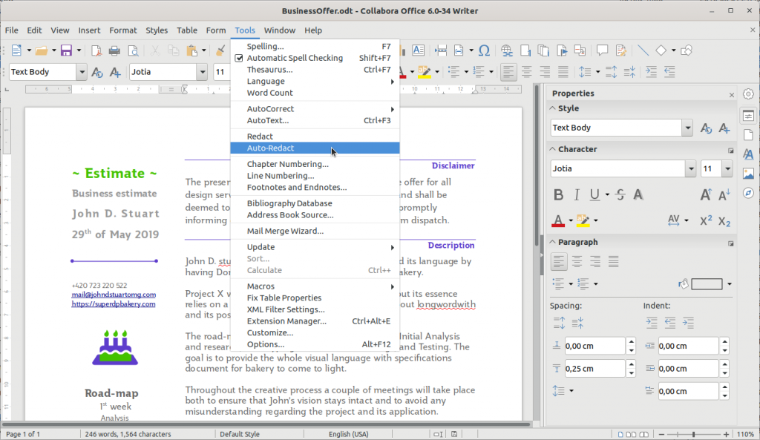The height and width of the screenshot is (440, 760).
Task: Click the Print icon in the toolbar
Action: 114,50
